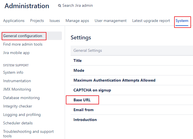
Task: Go to the Issues tab
Action: (55, 21)
